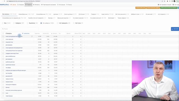The image size is (179, 101).
Task: Switch to the Остальные tab
Action: pos(84,14)
